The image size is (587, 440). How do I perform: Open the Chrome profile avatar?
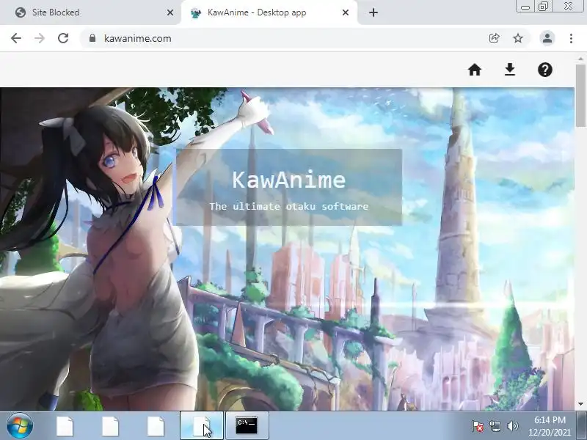click(x=547, y=38)
